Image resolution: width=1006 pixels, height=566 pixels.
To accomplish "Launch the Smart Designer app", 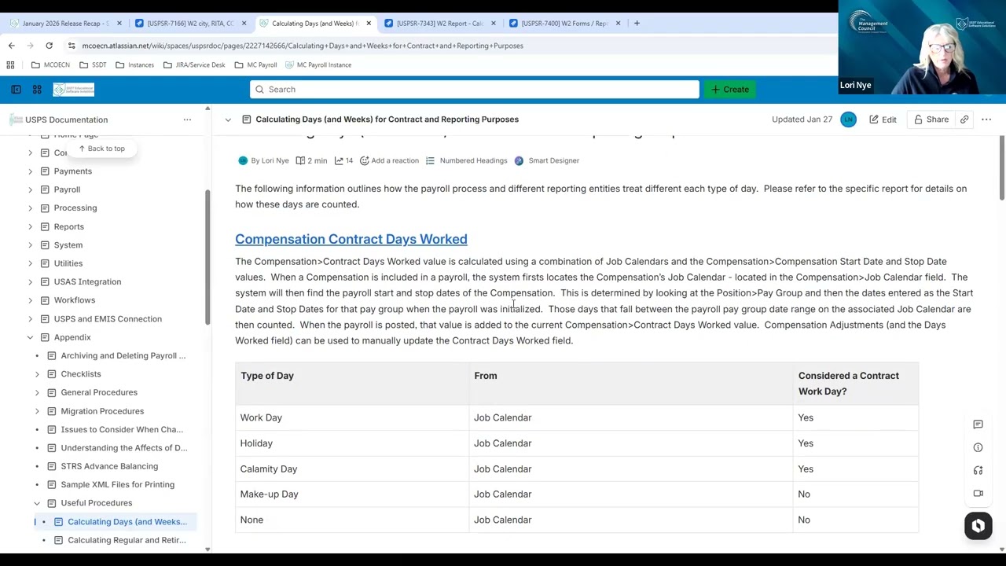I will point(546,160).
